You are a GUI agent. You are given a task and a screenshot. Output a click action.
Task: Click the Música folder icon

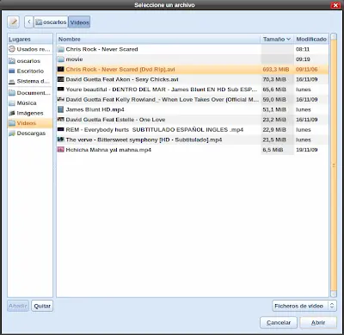coord(12,103)
